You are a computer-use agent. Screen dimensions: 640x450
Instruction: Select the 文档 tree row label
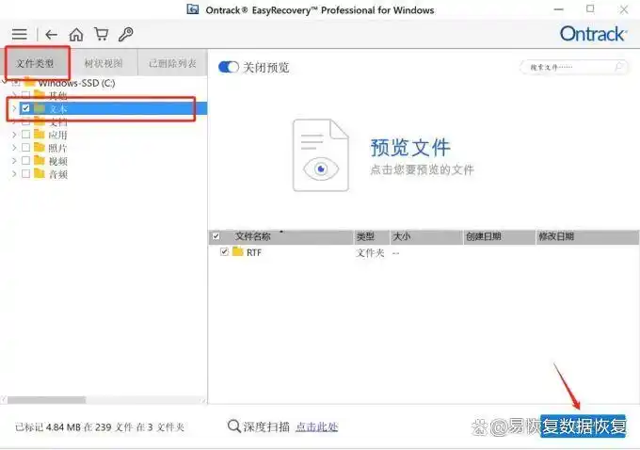[x=58, y=121]
